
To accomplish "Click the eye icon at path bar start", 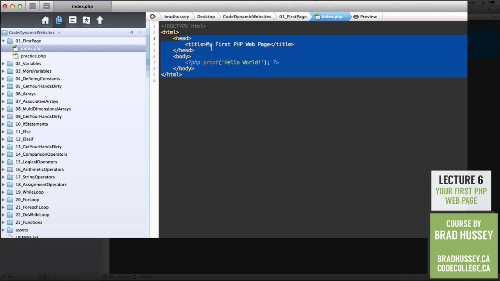I will (x=153, y=17).
